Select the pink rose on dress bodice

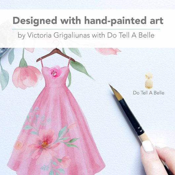[x=56, y=72]
